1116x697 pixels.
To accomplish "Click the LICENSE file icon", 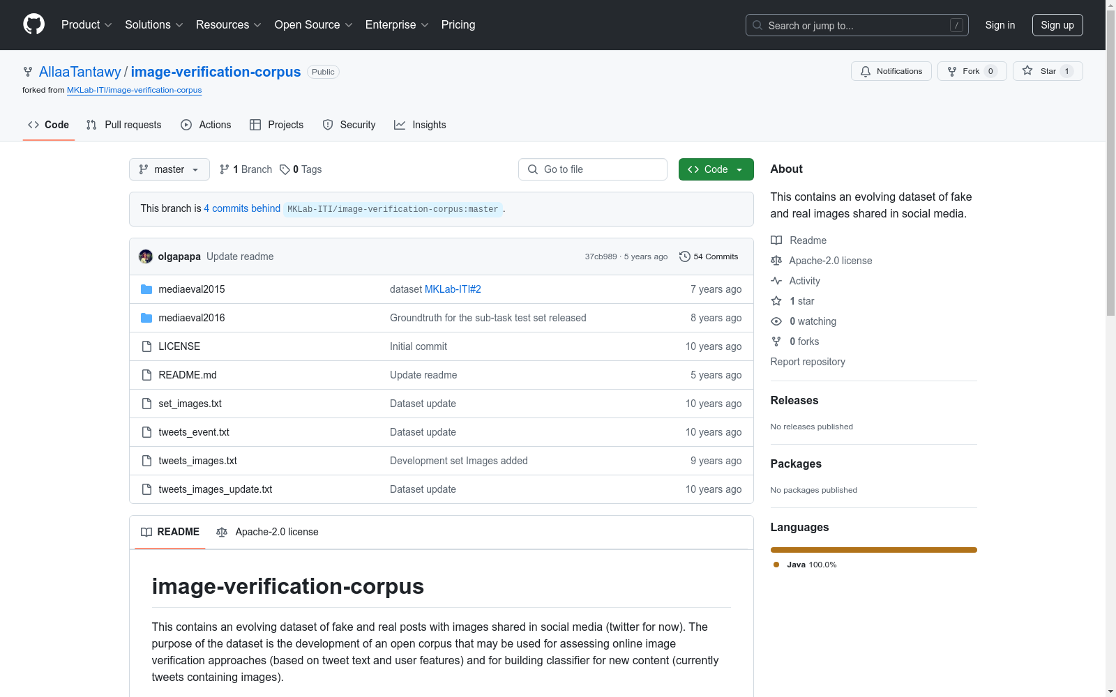I will point(146,346).
